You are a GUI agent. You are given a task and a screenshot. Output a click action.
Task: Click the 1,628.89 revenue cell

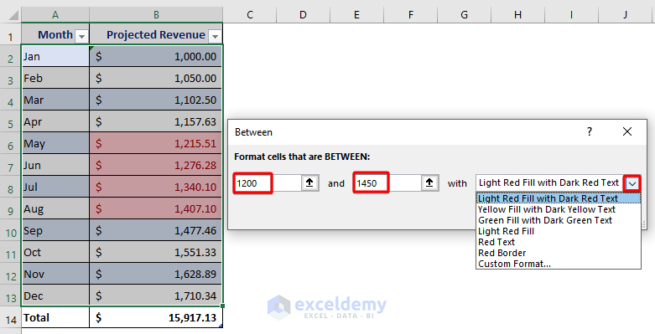click(x=156, y=274)
